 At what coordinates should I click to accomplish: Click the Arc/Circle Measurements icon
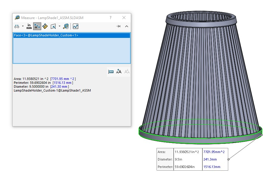click(x=17, y=26)
